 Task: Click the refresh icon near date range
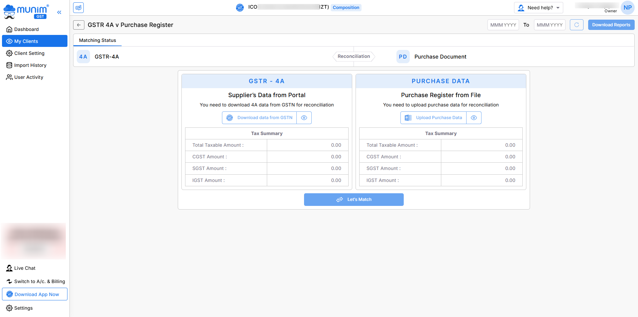[577, 25]
